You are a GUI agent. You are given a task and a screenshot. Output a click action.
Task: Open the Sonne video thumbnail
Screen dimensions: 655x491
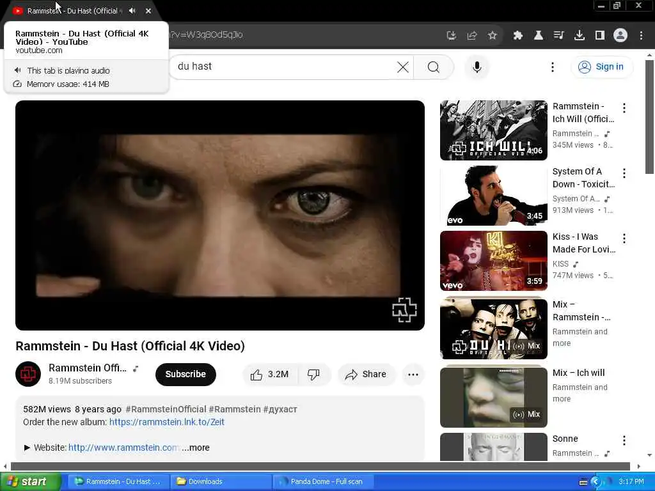click(x=493, y=447)
